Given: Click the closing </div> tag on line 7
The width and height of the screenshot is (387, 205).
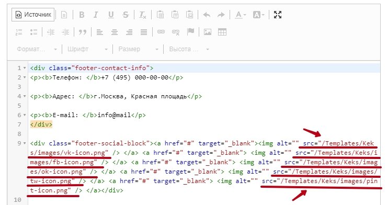Looking at the screenshot, I should click(x=41, y=124).
